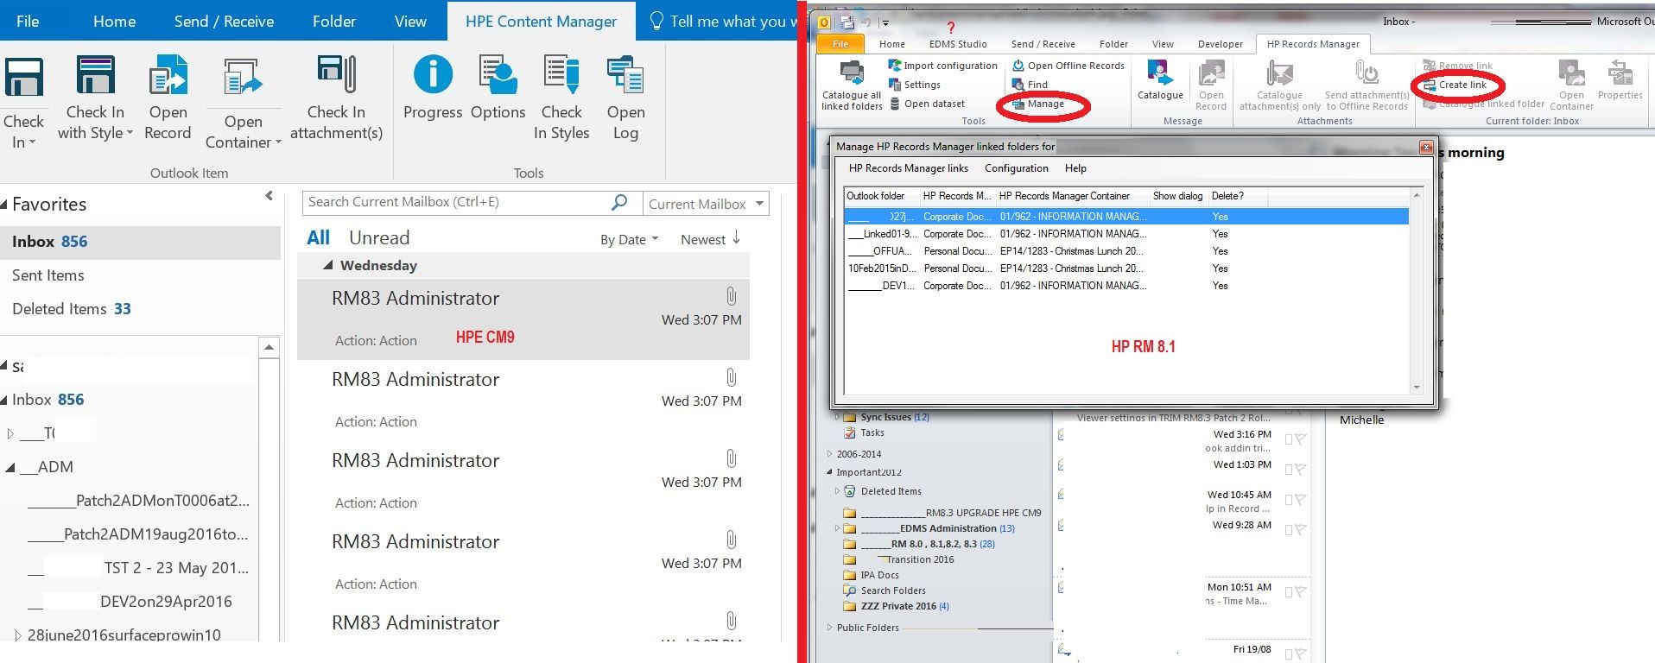Click Properties icon in right ribbon
The image size is (1655, 663).
(1620, 73)
